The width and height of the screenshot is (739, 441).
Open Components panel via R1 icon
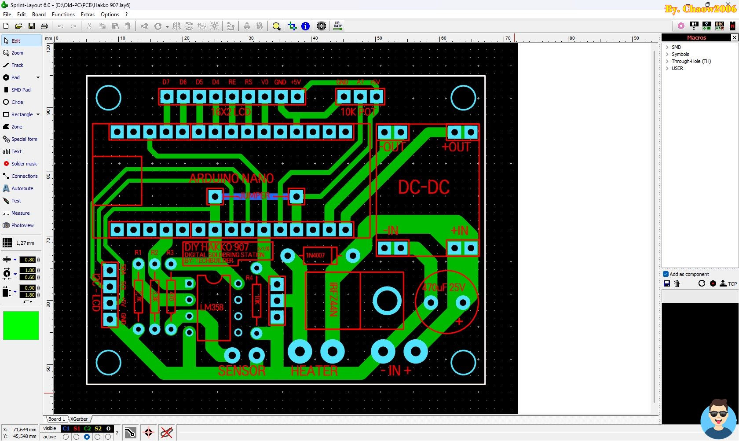pos(694,26)
